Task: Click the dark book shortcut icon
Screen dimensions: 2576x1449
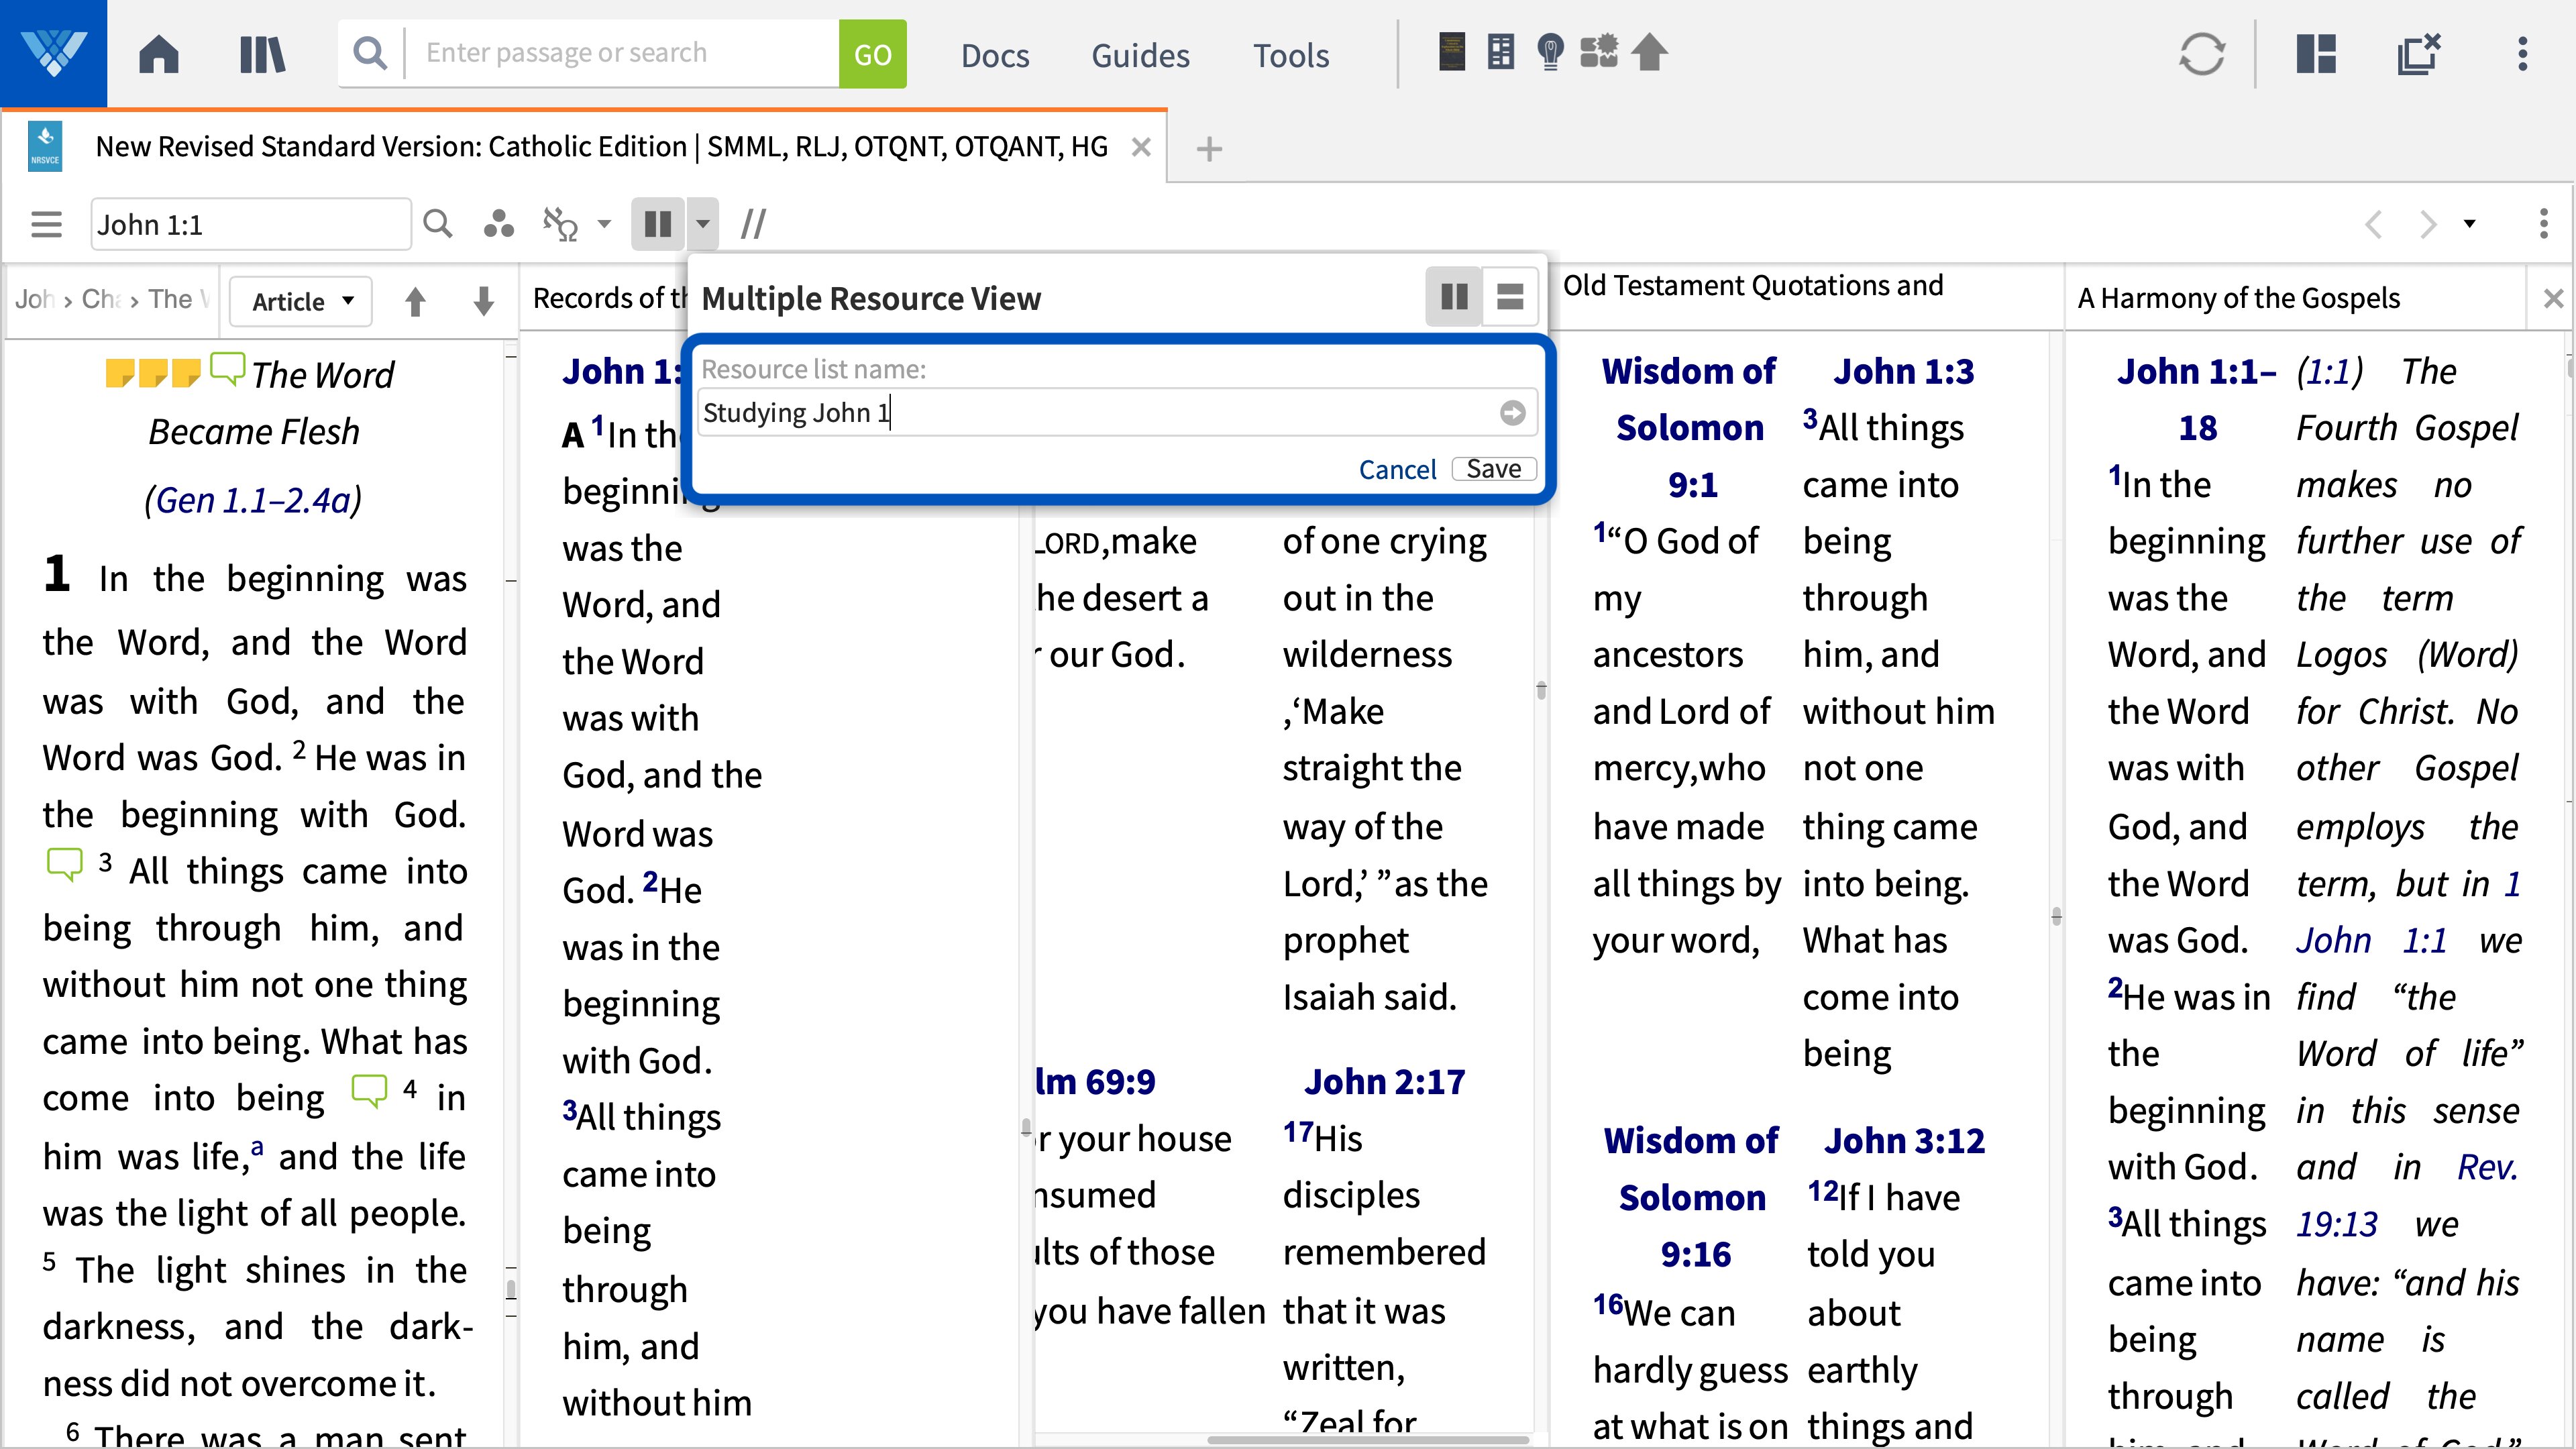Action: 1452,52
